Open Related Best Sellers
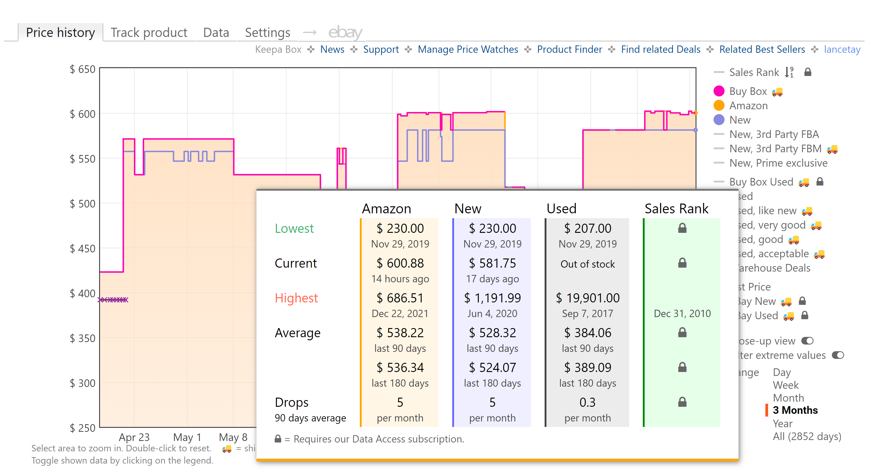 [762, 49]
